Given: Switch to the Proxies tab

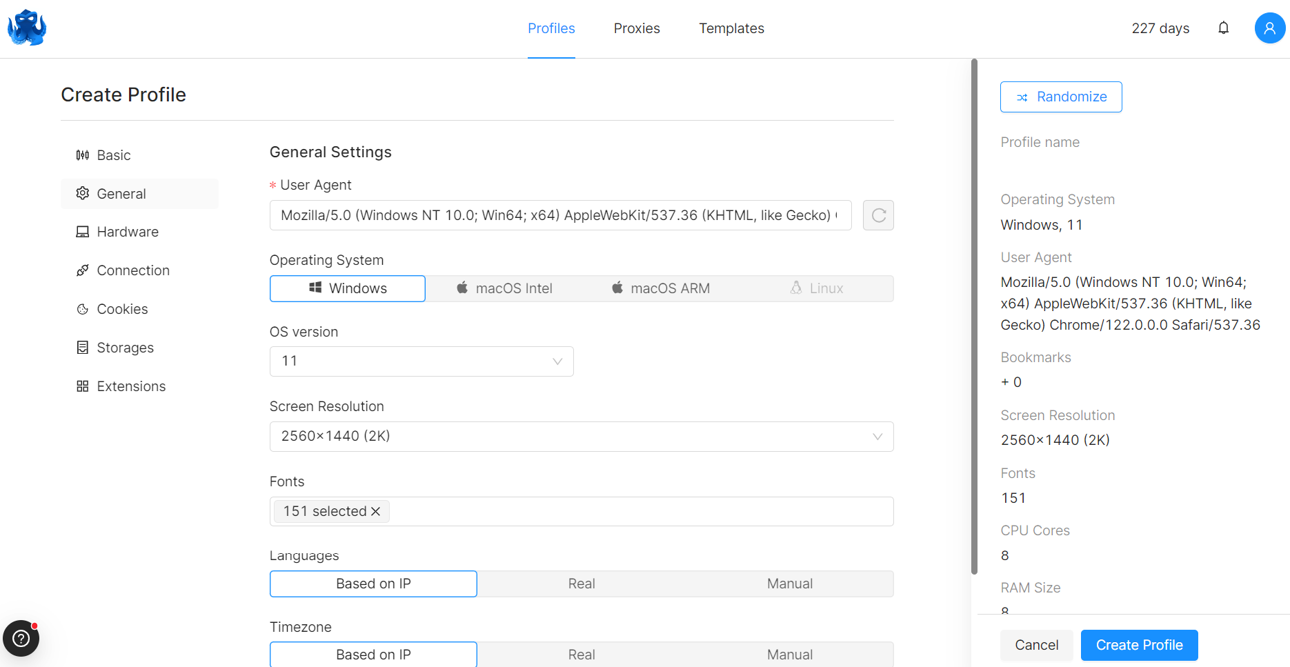Looking at the screenshot, I should (x=636, y=28).
